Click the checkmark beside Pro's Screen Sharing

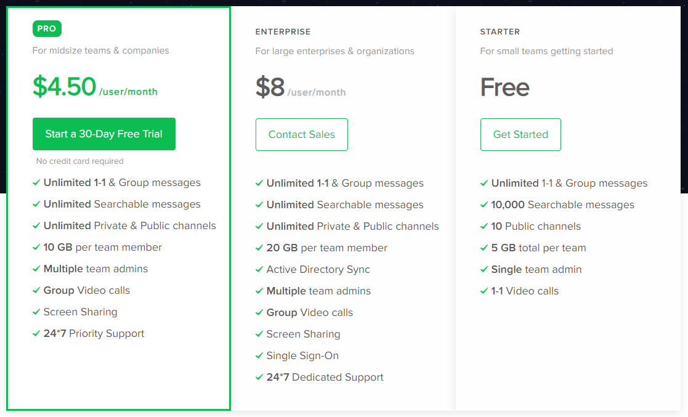click(x=36, y=312)
